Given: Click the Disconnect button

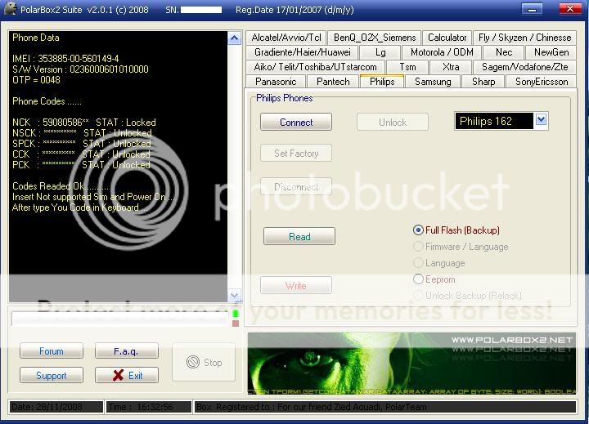Looking at the screenshot, I should (296, 186).
